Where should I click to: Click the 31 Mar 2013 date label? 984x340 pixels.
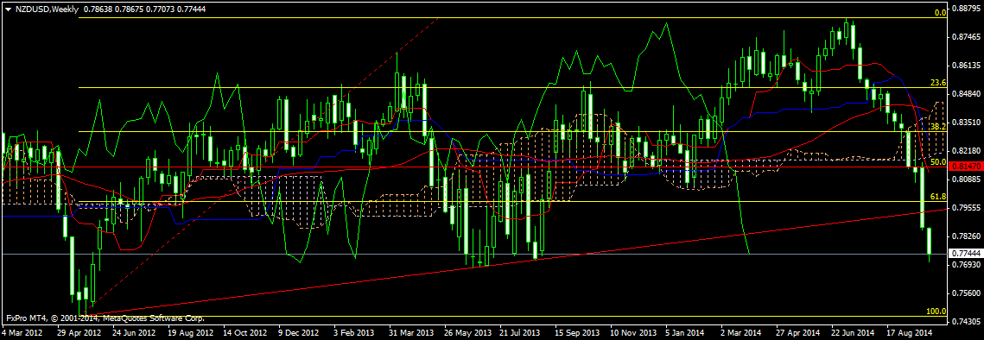coord(412,333)
